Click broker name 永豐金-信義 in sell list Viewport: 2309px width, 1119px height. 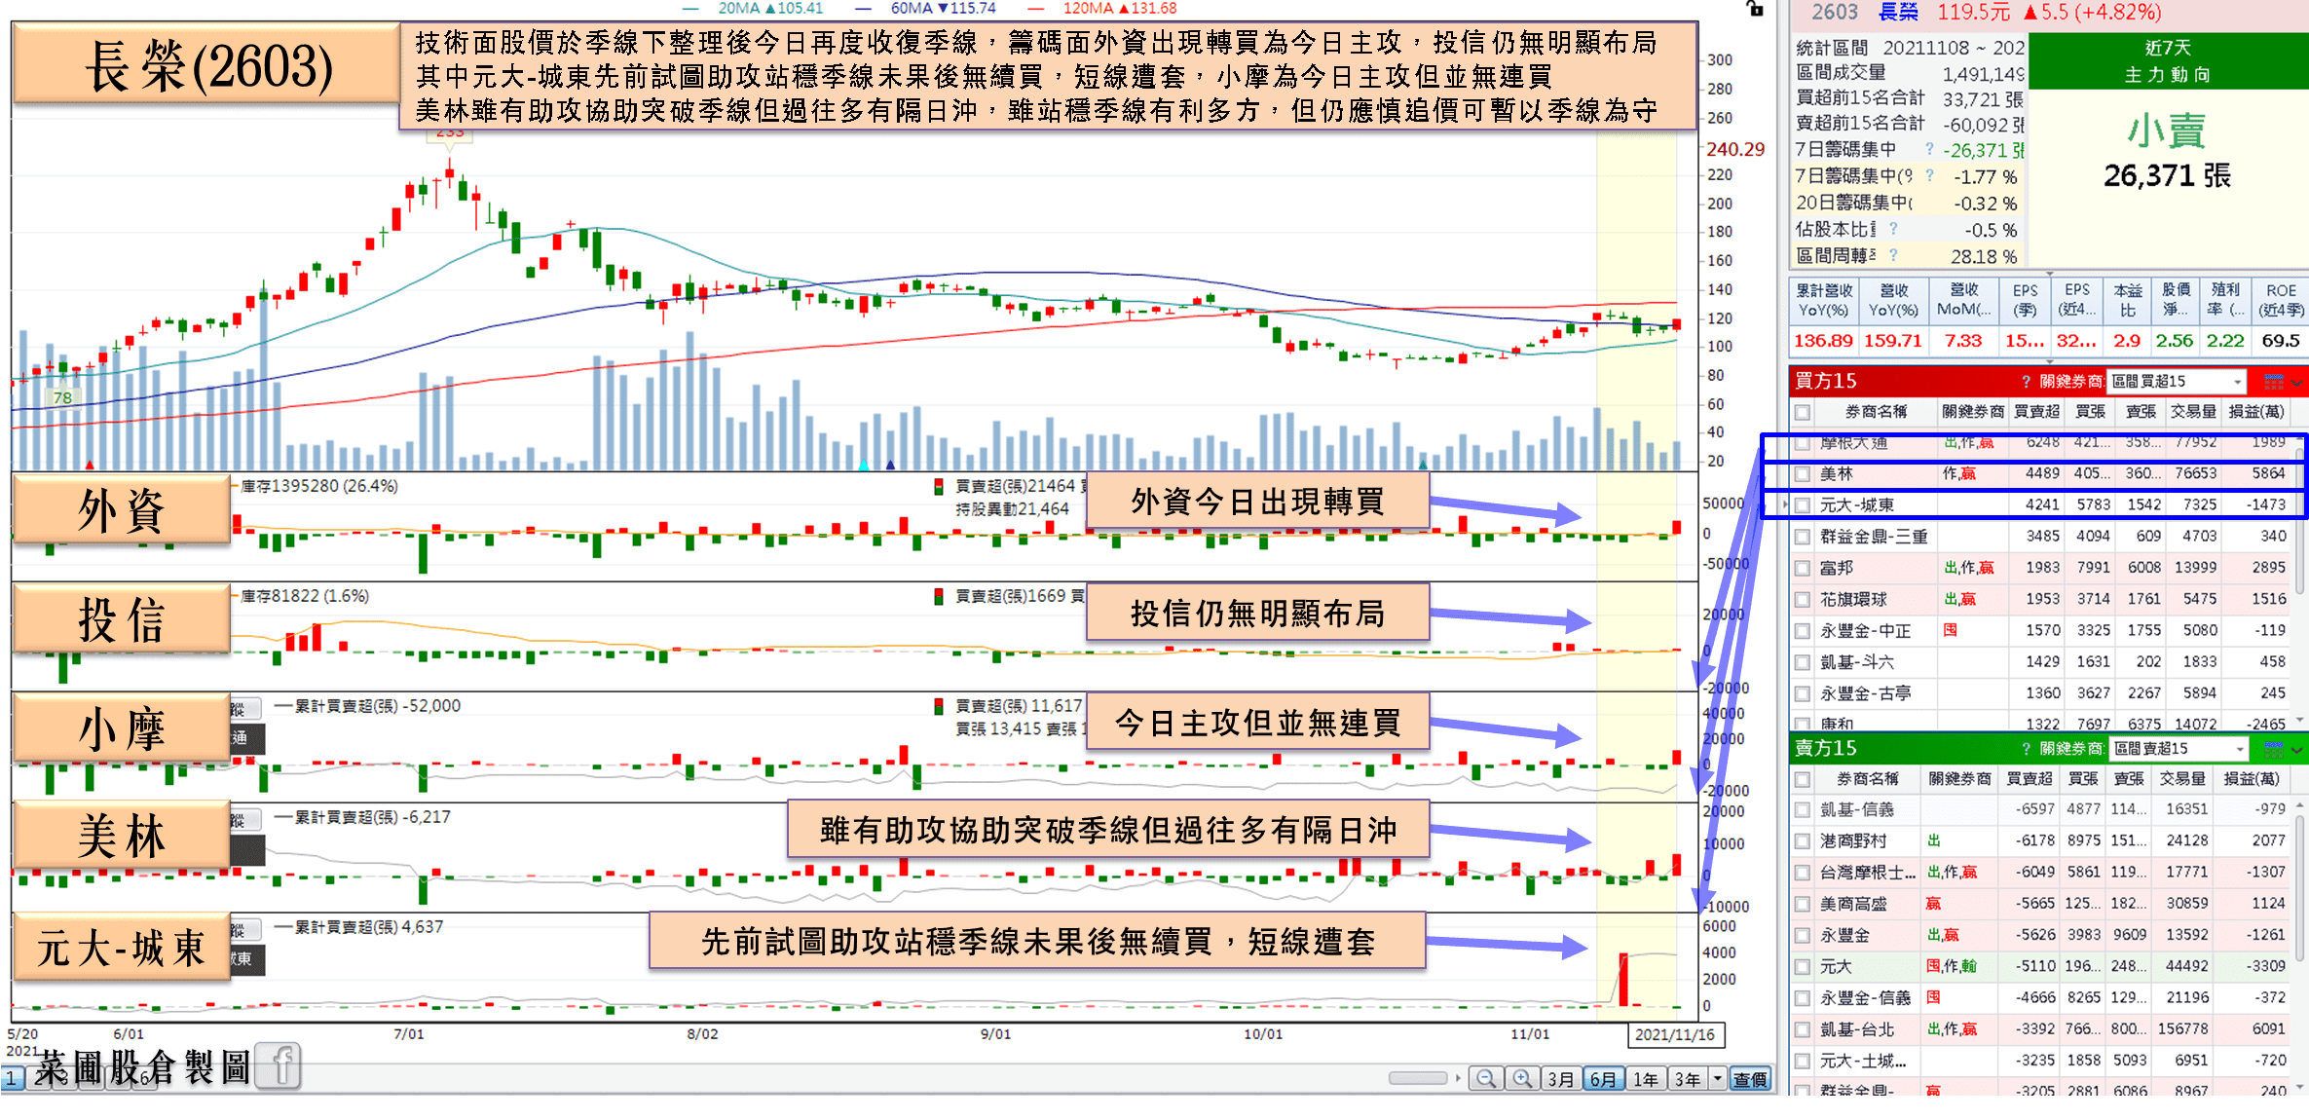pyautogui.click(x=1866, y=998)
